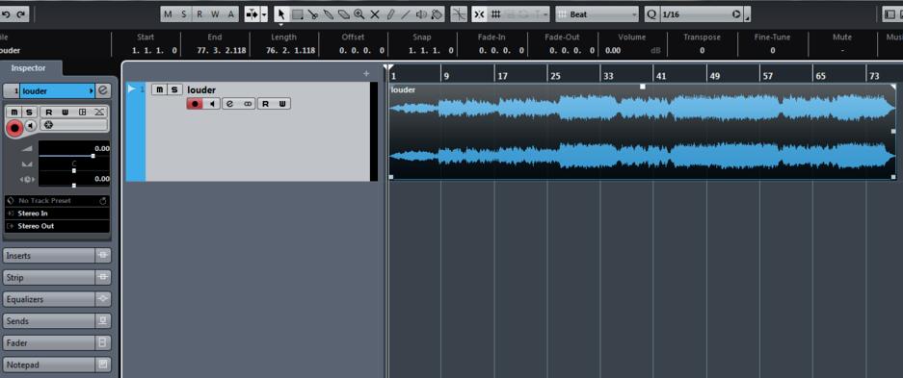Viewport: 903px width, 378px height.
Task: Click the Inspector volume fader handle
Action: click(x=93, y=156)
